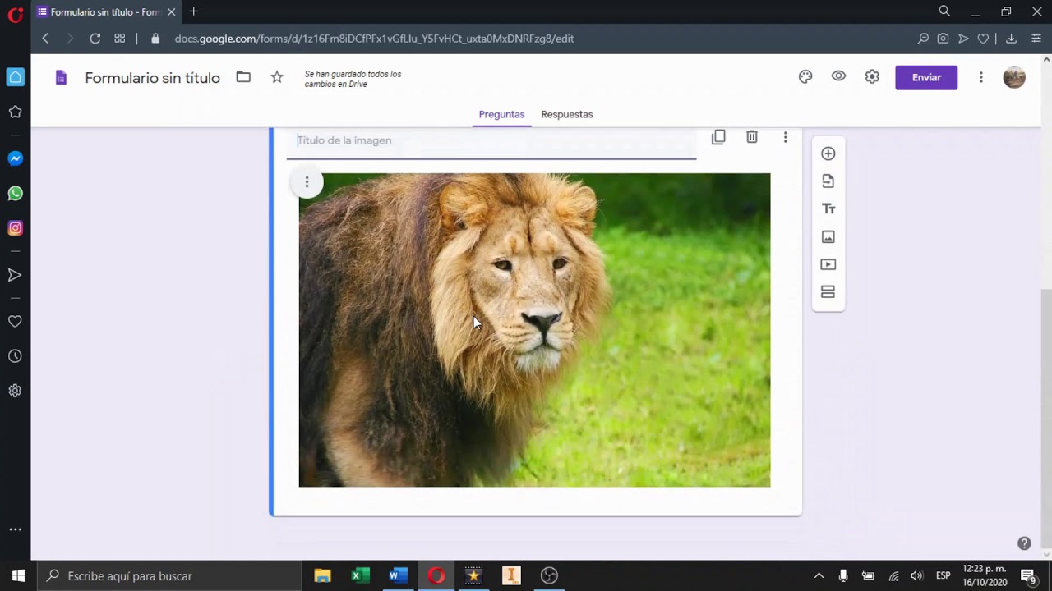This screenshot has width=1052, height=591.
Task: Open more options for the image title
Action: [x=785, y=137]
